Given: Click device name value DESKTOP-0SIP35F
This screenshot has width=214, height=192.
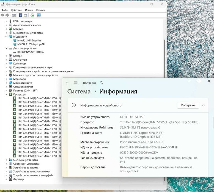Looking at the screenshot, I should click(x=132, y=117).
